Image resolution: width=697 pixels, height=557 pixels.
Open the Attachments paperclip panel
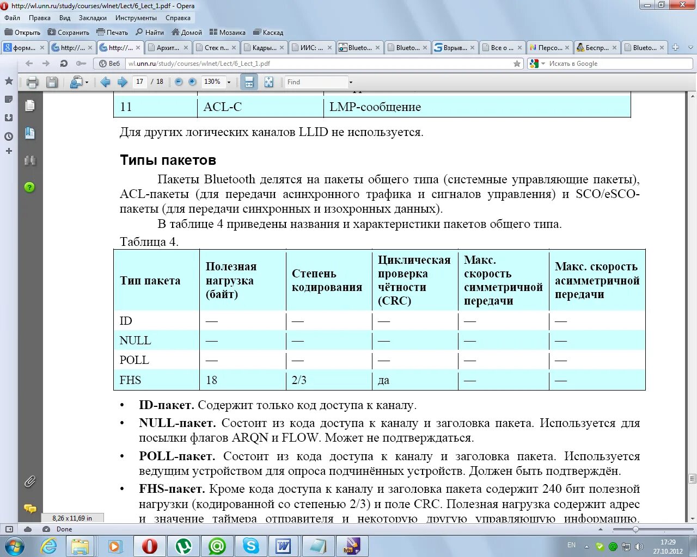[x=30, y=481]
